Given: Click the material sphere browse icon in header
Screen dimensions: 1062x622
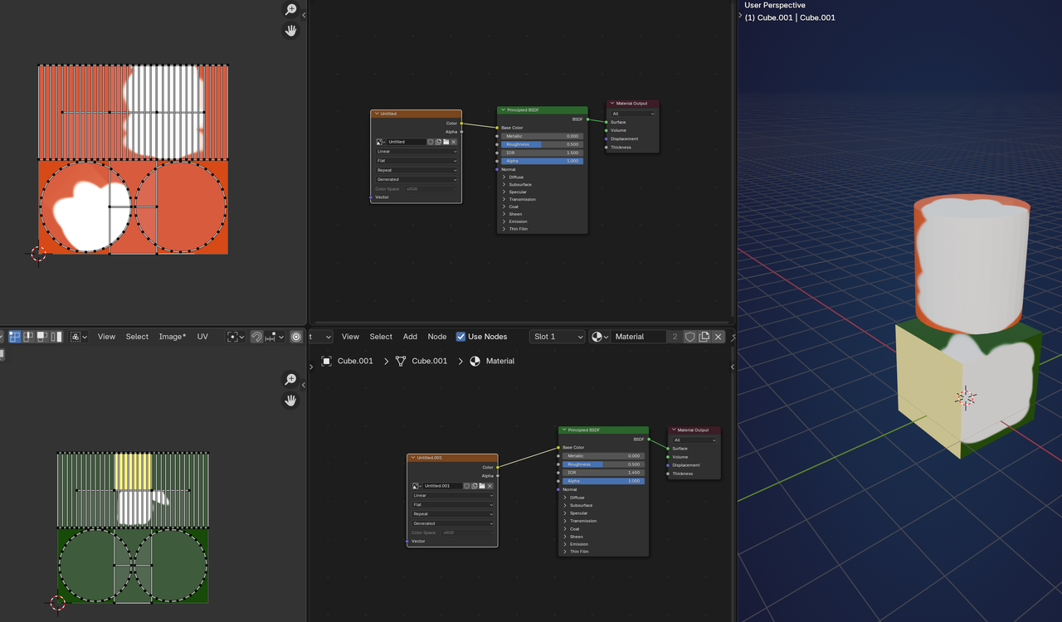Looking at the screenshot, I should coord(599,337).
